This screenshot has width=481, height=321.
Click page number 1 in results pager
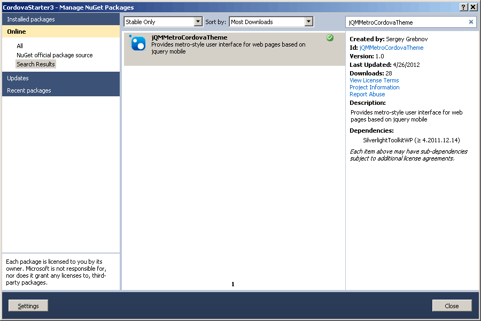tap(233, 284)
